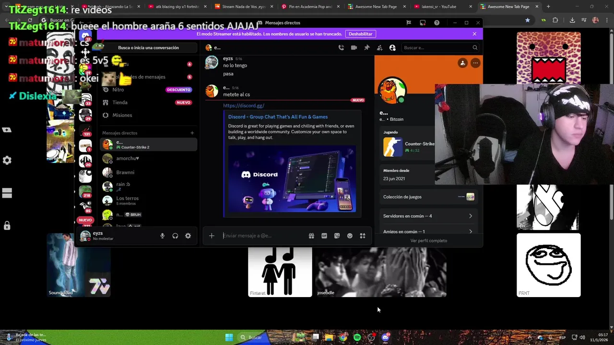Open the Brawnni conversation
The height and width of the screenshot is (345, 614).
pyautogui.click(x=149, y=172)
